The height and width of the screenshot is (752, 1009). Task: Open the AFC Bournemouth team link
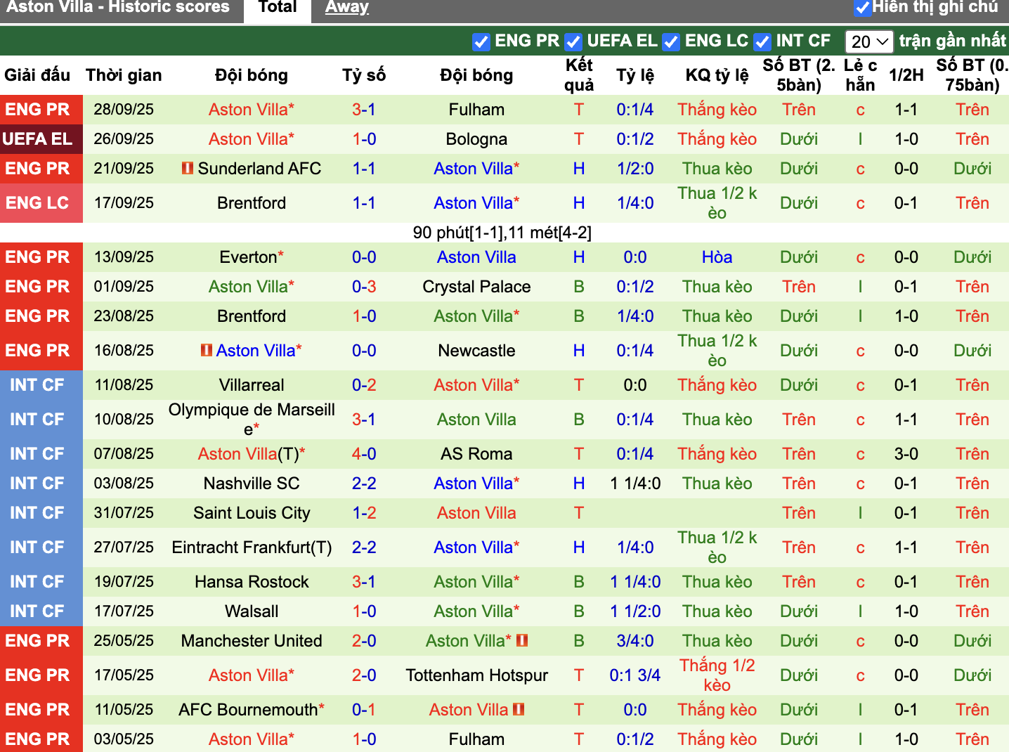pos(248,710)
